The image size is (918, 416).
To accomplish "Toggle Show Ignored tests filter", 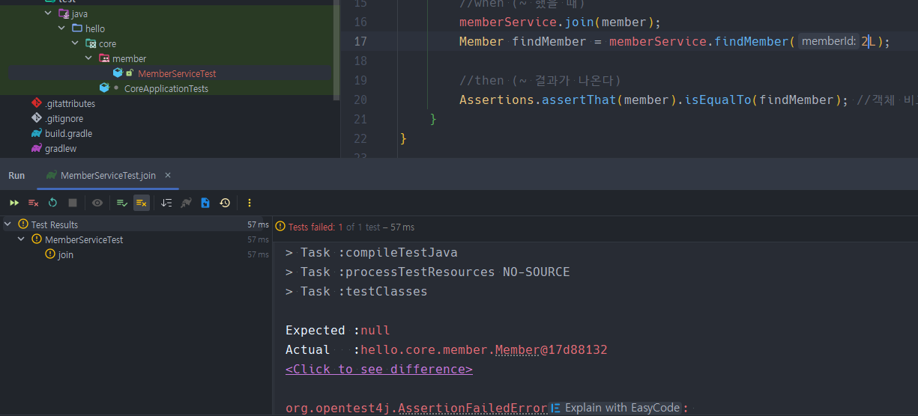I will coord(142,203).
